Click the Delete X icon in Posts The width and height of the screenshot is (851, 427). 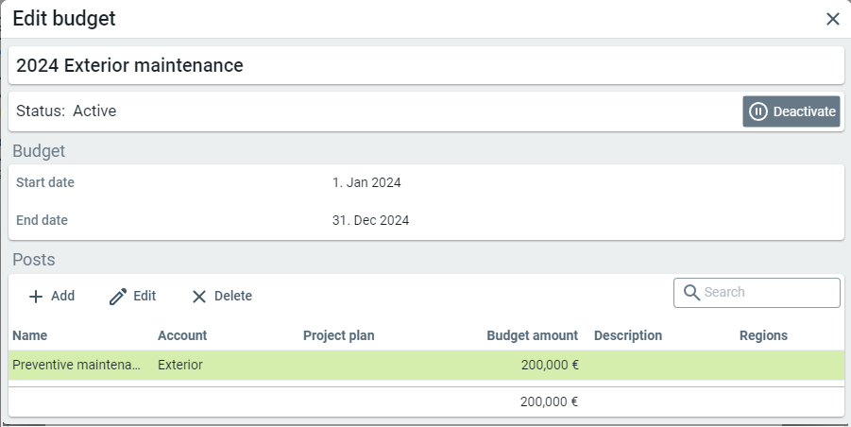(x=198, y=297)
